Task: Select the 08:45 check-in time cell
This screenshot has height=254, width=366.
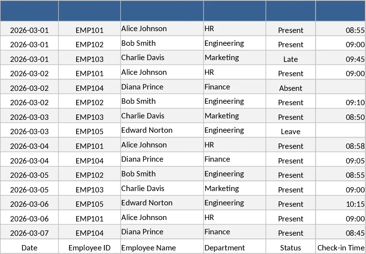Action: 341,232
